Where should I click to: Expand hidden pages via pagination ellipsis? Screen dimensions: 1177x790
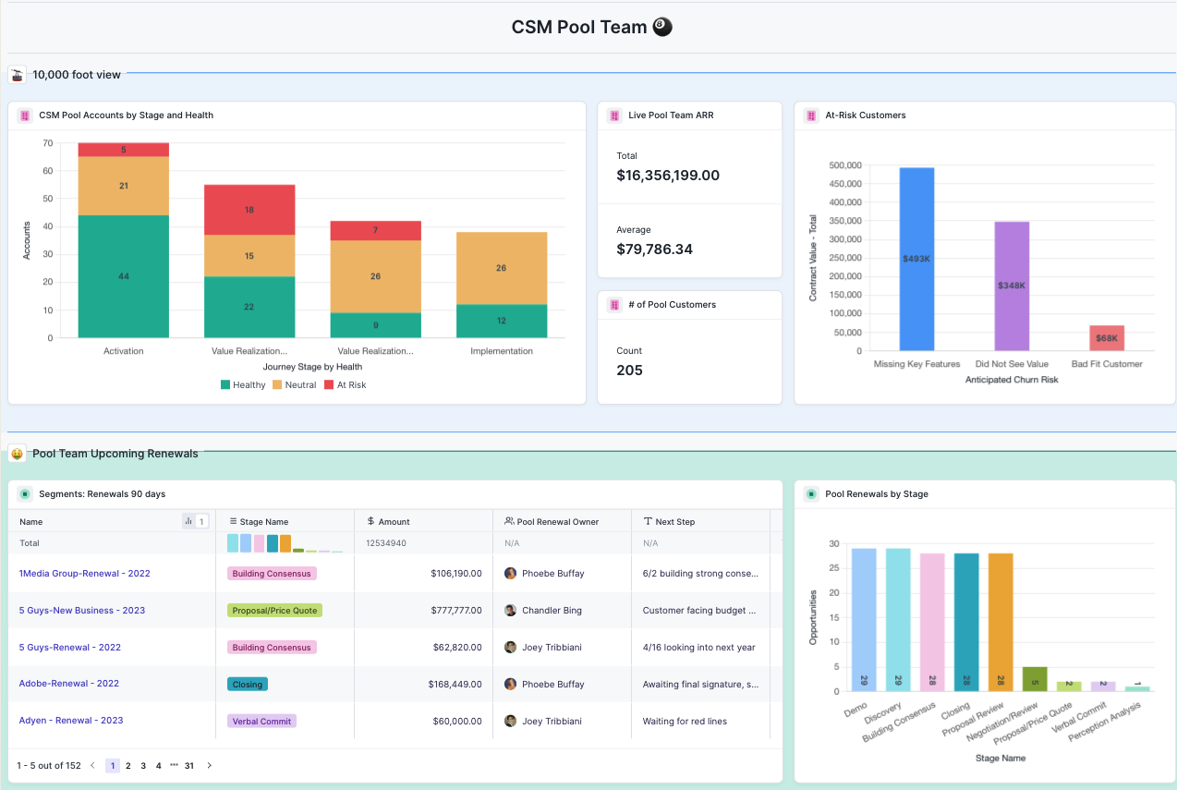[x=174, y=766]
